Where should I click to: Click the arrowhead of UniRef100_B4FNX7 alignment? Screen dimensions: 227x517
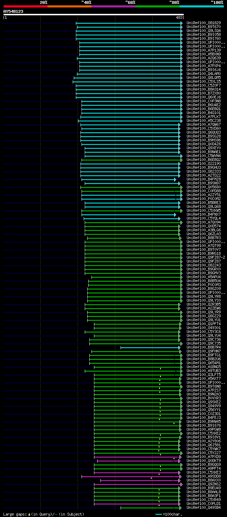point(175,214)
